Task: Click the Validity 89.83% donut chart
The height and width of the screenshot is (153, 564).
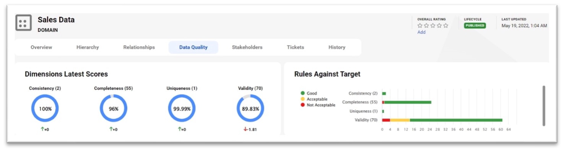Action: [x=250, y=109]
